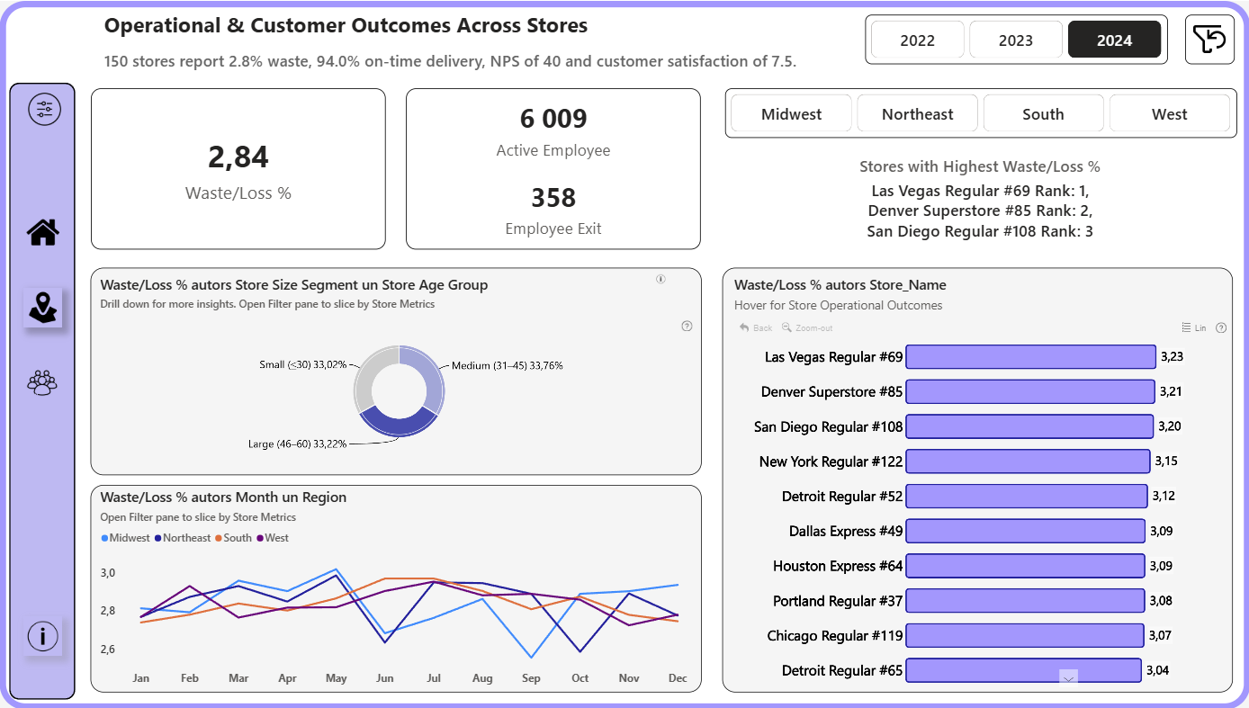Open the employees group page icon

pos(42,383)
